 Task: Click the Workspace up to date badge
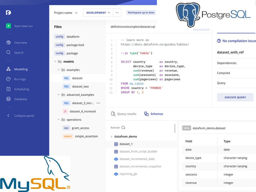pyautogui.click(x=141, y=13)
